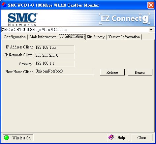The width and height of the screenshot is (156, 144).
Task: Click the Close button at bottom
Action: pos(142,137)
